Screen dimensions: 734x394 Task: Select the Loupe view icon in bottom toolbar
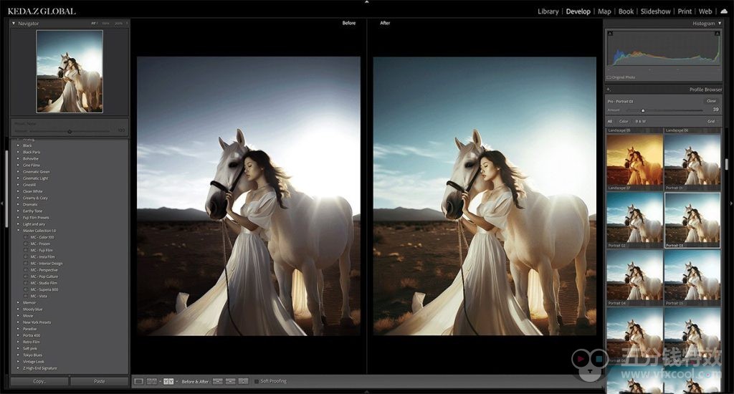pyautogui.click(x=138, y=381)
